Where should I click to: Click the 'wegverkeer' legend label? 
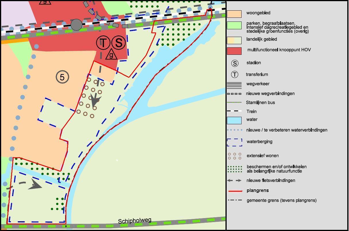coord(258,84)
